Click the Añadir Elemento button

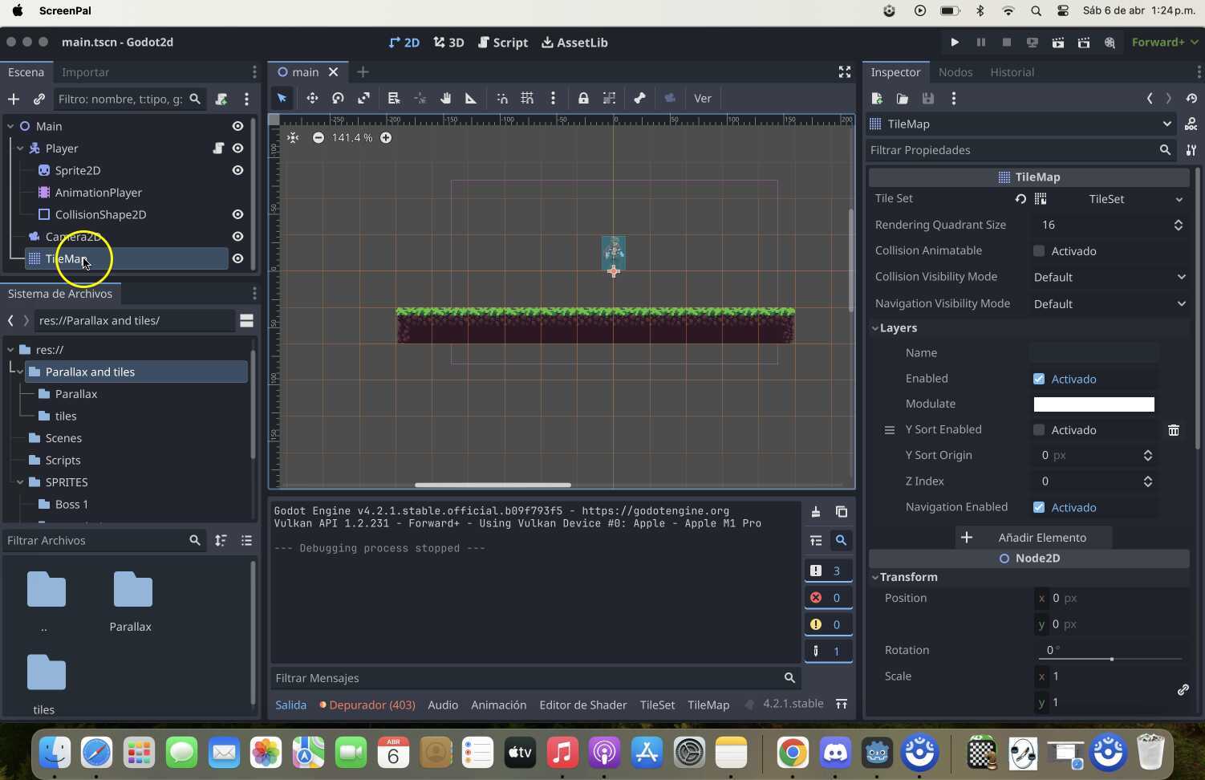(1033, 538)
